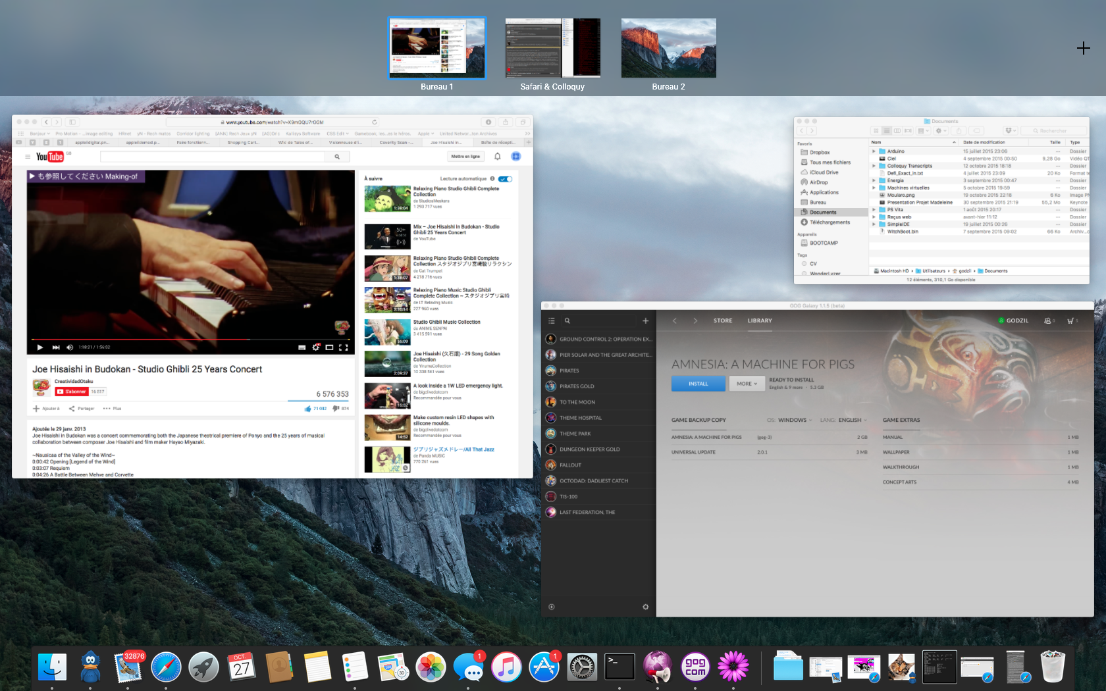Open the GOG Galaxy settings gear
The height and width of the screenshot is (691, 1106).
[x=645, y=607]
